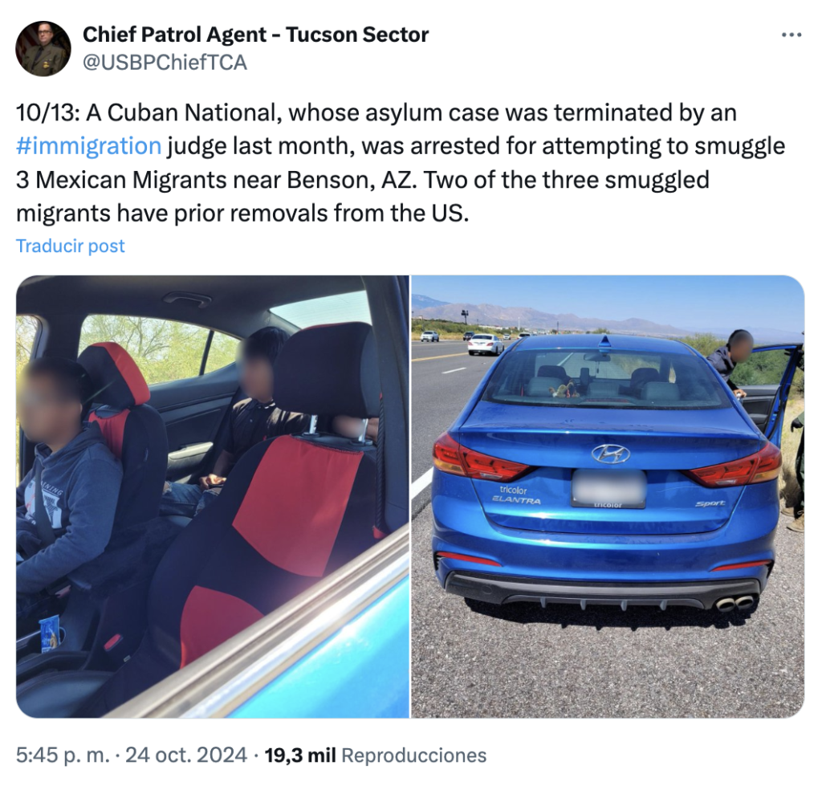The image size is (822, 790).
Task: Click the 5:45 p. m. timestamp
Action: point(63,755)
